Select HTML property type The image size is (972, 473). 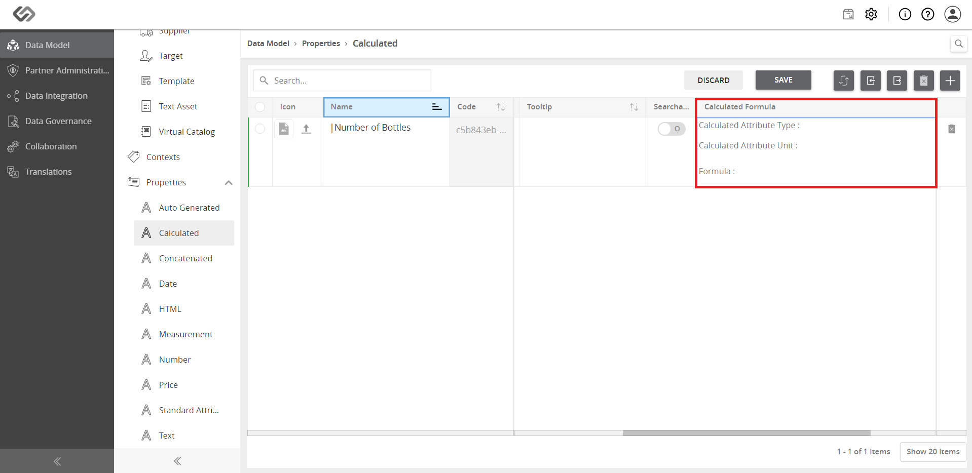coord(184,309)
